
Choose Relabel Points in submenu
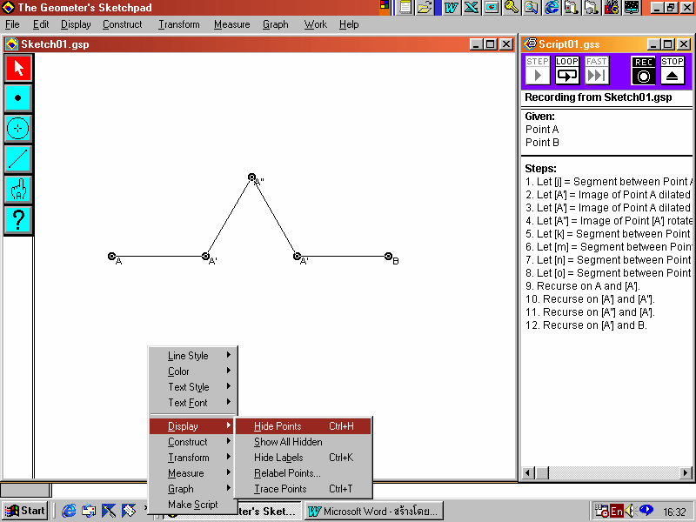tap(303, 473)
